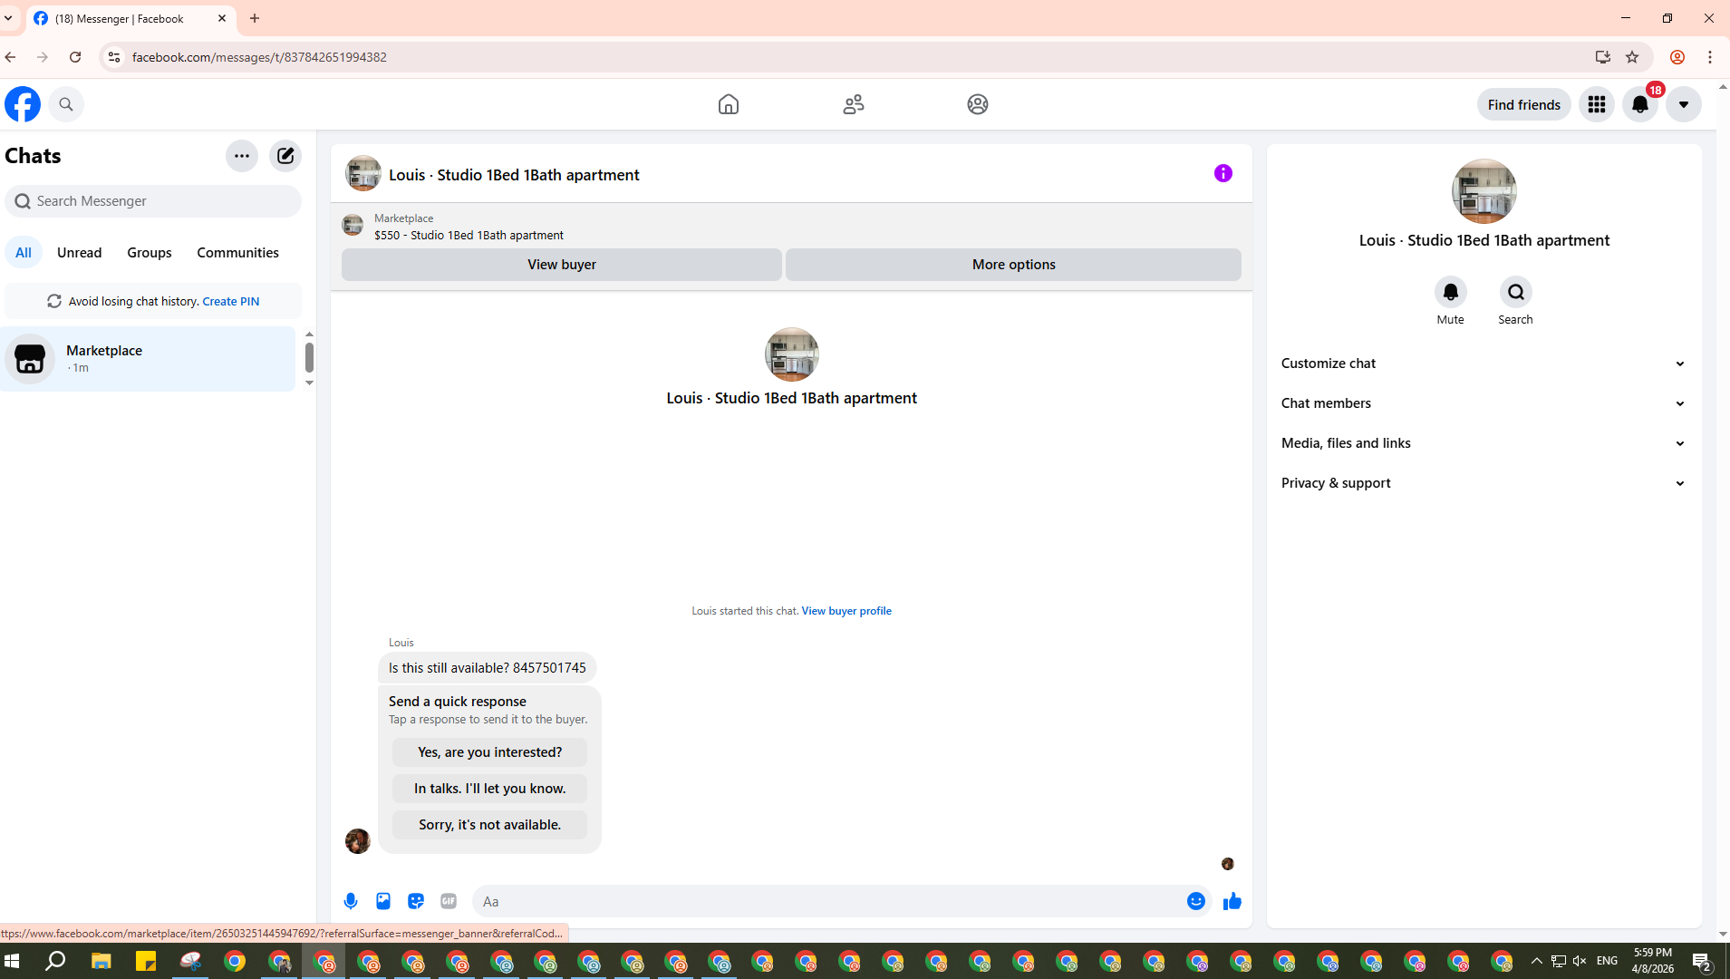This screenshot has height=979, width=1730.
Task: Attach a photo using image icon
Action: point(383,901)
